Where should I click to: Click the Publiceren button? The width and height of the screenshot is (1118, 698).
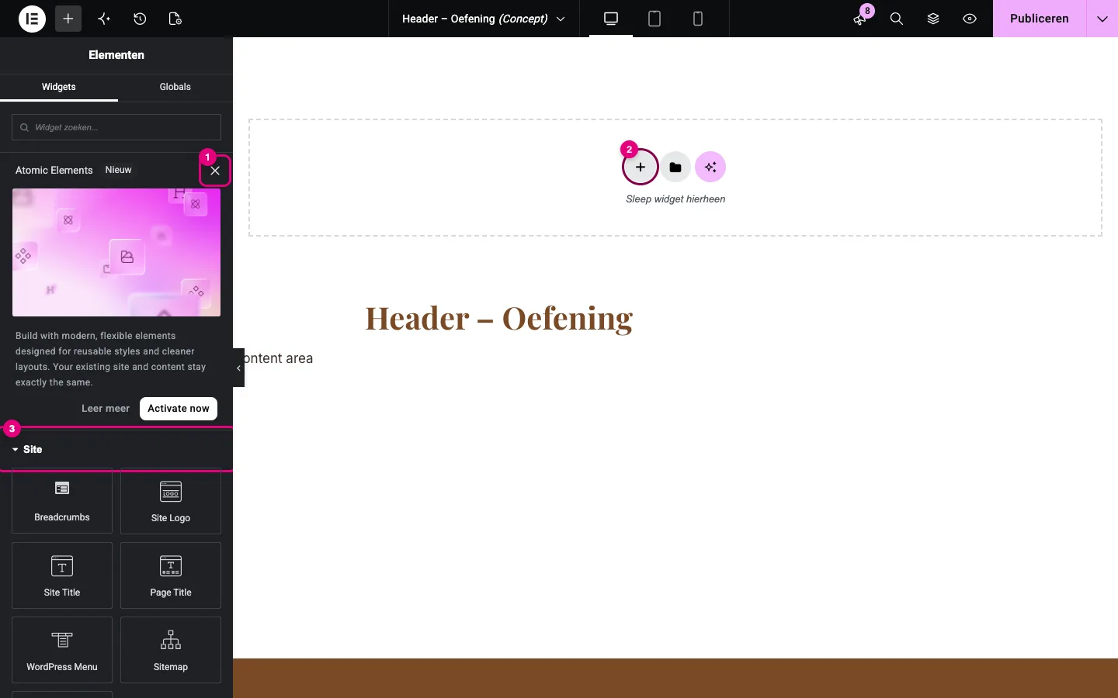tap(1039, 19)
